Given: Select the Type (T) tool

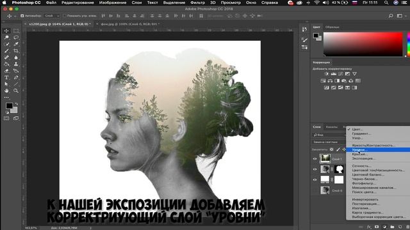Looking at the screenshot, I should click(6, 77).
